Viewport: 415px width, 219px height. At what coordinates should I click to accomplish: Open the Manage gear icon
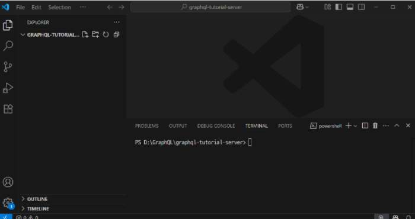[x=8, y=203]
